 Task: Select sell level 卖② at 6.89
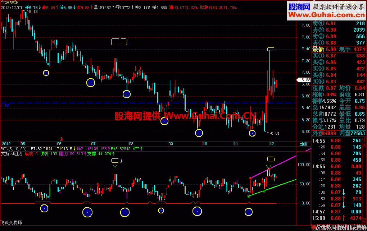pos(339,37)
